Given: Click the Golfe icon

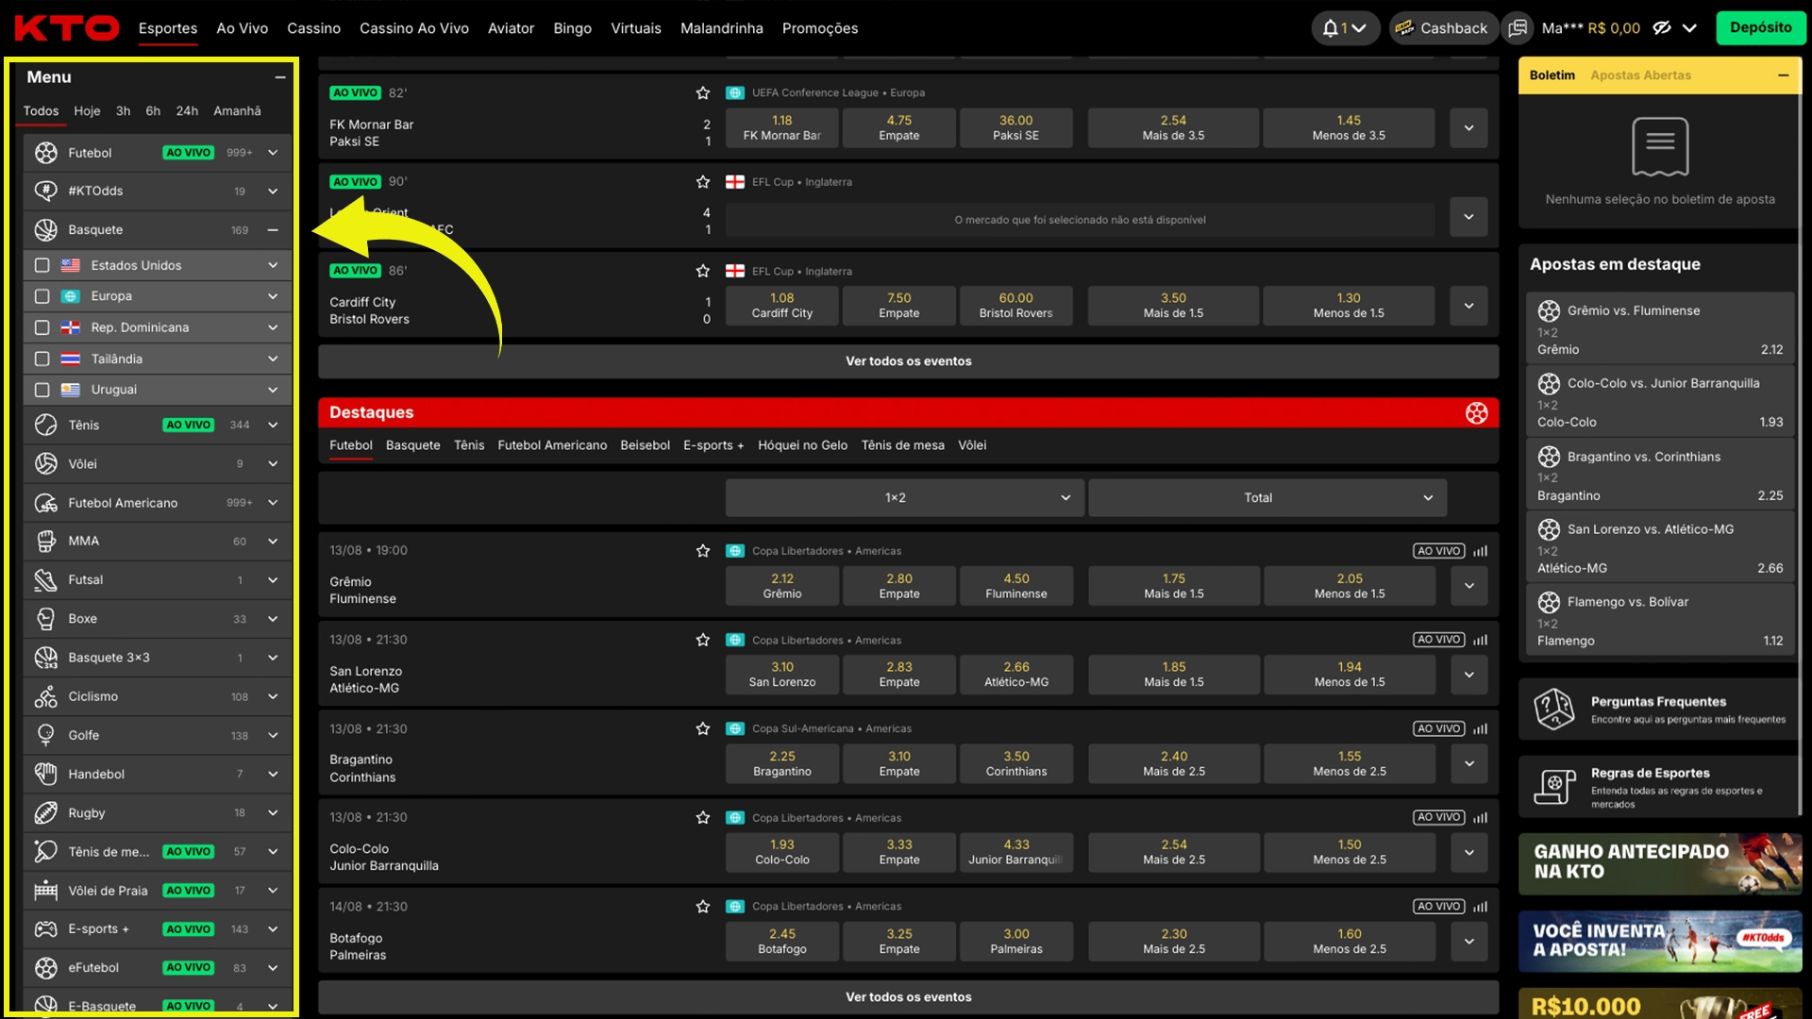Looking at the screenshot, I should click(46, 735).
